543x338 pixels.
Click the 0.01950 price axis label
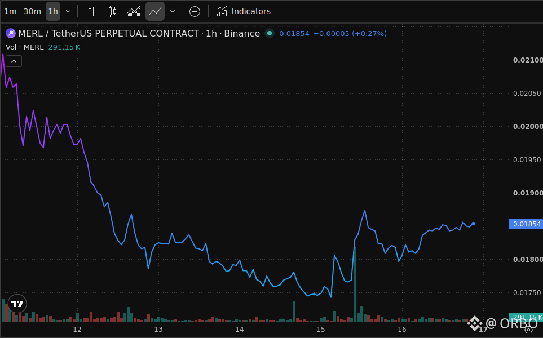pyautogui.click(x=527, y=159)
